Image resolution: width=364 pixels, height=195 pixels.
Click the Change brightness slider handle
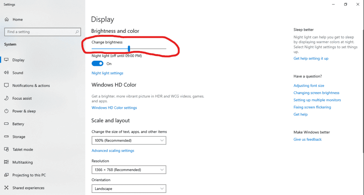tap(129, 48)
